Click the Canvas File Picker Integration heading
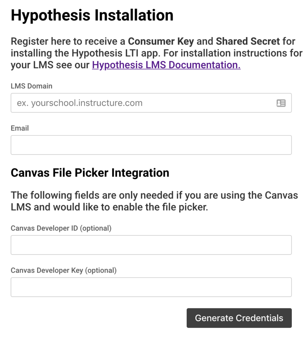307x345 pixels. click(90, 173)
